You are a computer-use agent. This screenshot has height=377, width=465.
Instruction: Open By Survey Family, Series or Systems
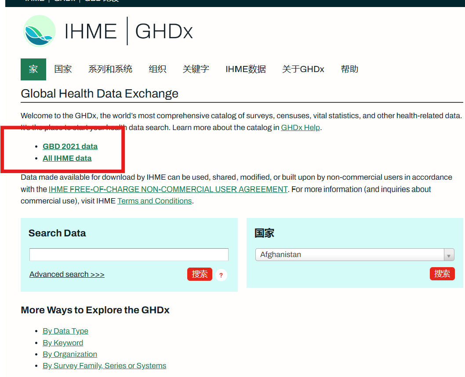[x=105, y=366]
